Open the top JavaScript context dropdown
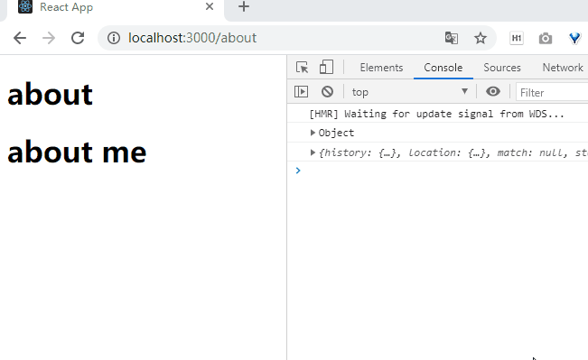The image size is (588, 360). coord(410,92)
